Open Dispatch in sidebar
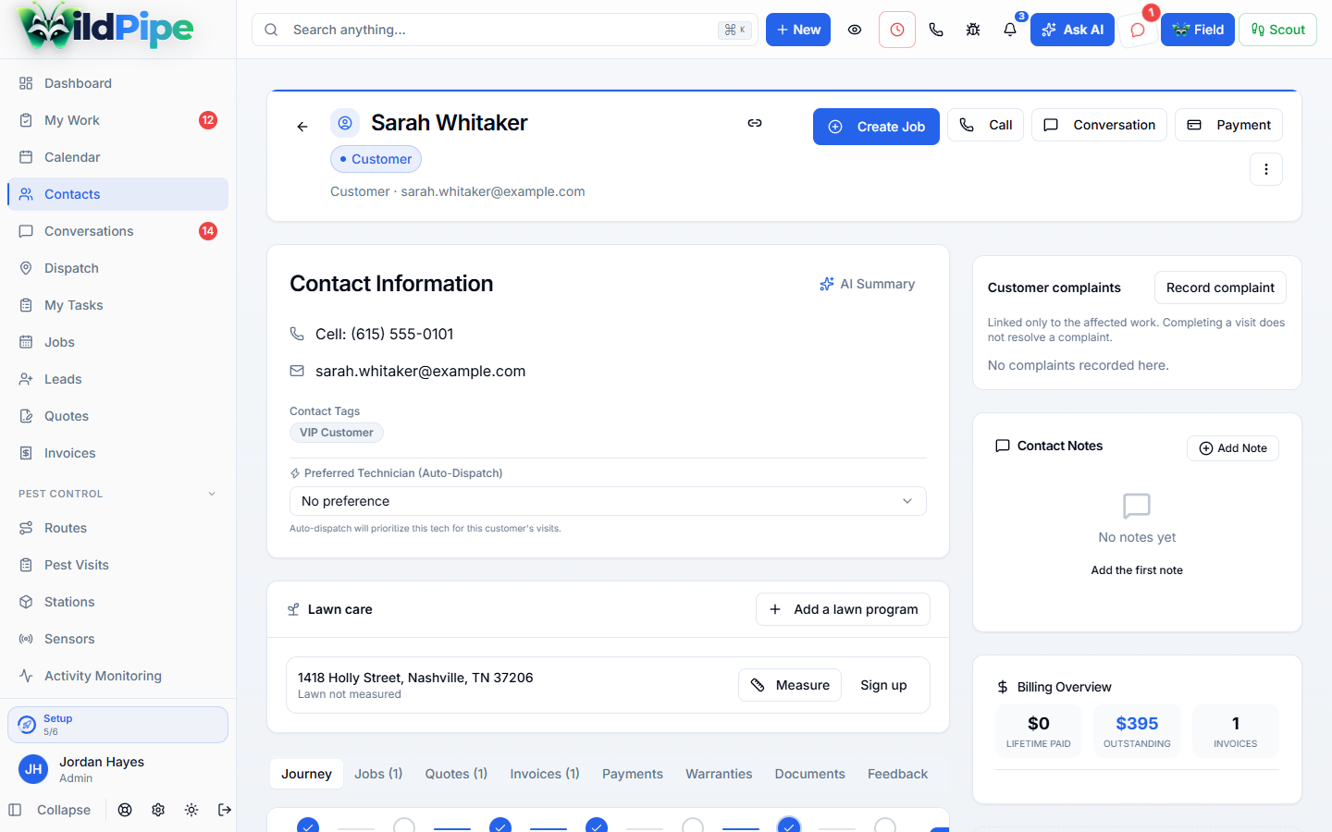The width and height of the screenshot is (1332, 832). [x=117, y=268]
